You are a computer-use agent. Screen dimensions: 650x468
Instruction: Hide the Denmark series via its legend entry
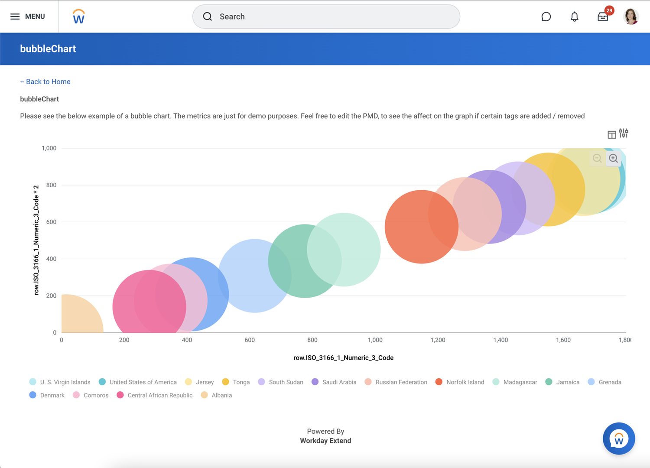pyautogui.click(x=46, y=395)
